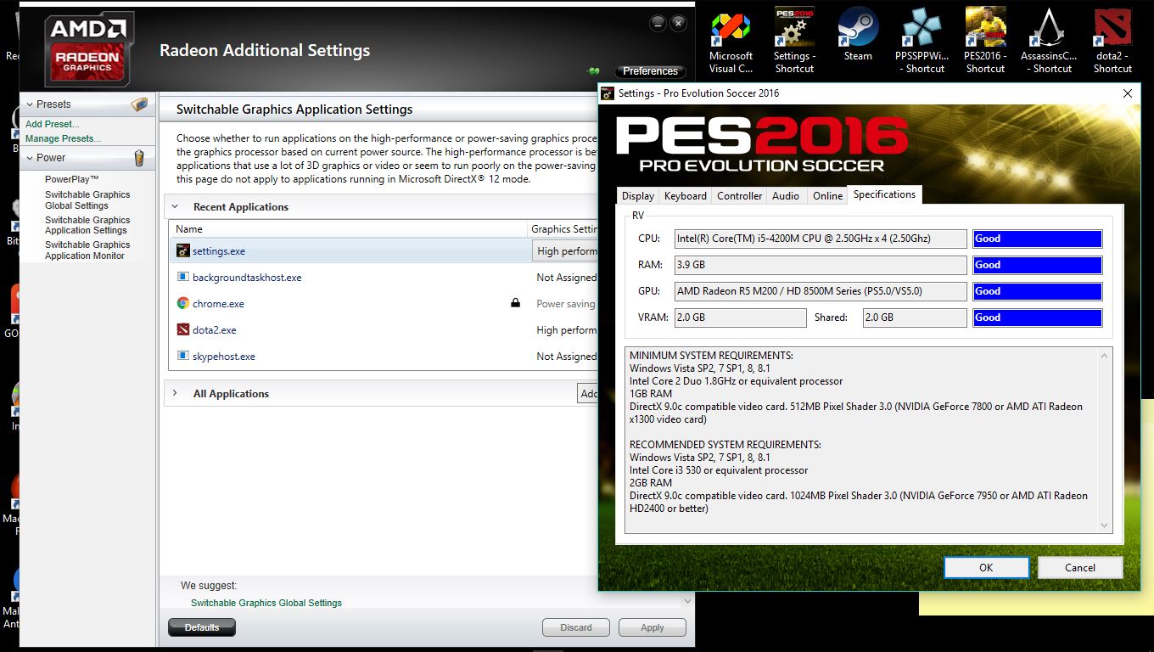Image resolution: width=1154 pixels, height=652 pixels.
Task: Select the Specifications tab
Action: pyautogui.click(x=884, y=194)
